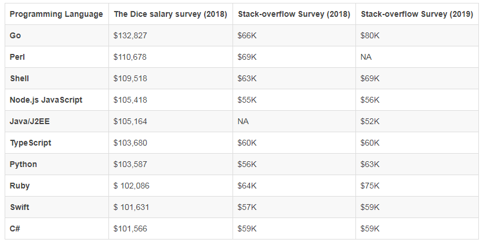Click the $101,566 salary for C#
The image size is (483, 243).
point(130,229)
